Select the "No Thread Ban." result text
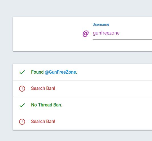 47,105
